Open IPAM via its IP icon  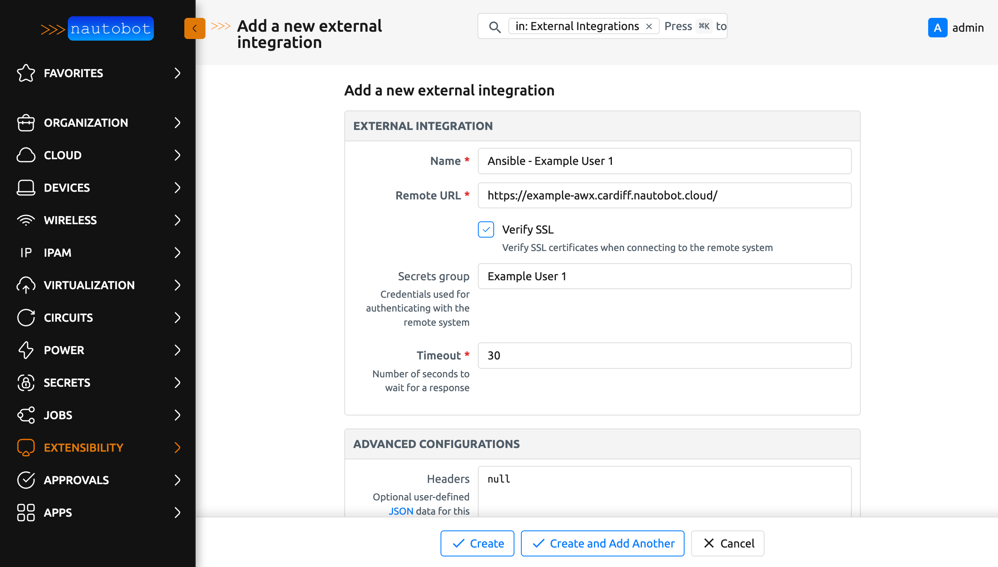pyautogui.click(x=26, y=253)
